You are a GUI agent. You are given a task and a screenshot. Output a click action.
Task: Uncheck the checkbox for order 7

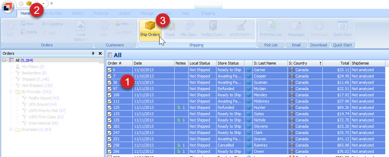click(109, 76)
